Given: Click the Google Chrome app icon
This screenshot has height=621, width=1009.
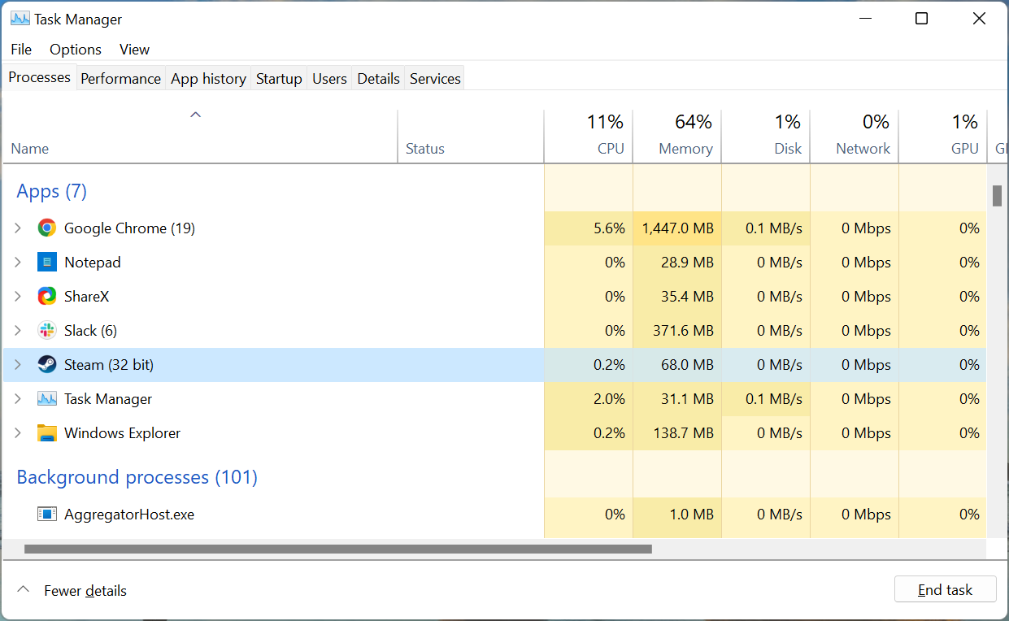Looking at the screenshot, I should point(47,228).
